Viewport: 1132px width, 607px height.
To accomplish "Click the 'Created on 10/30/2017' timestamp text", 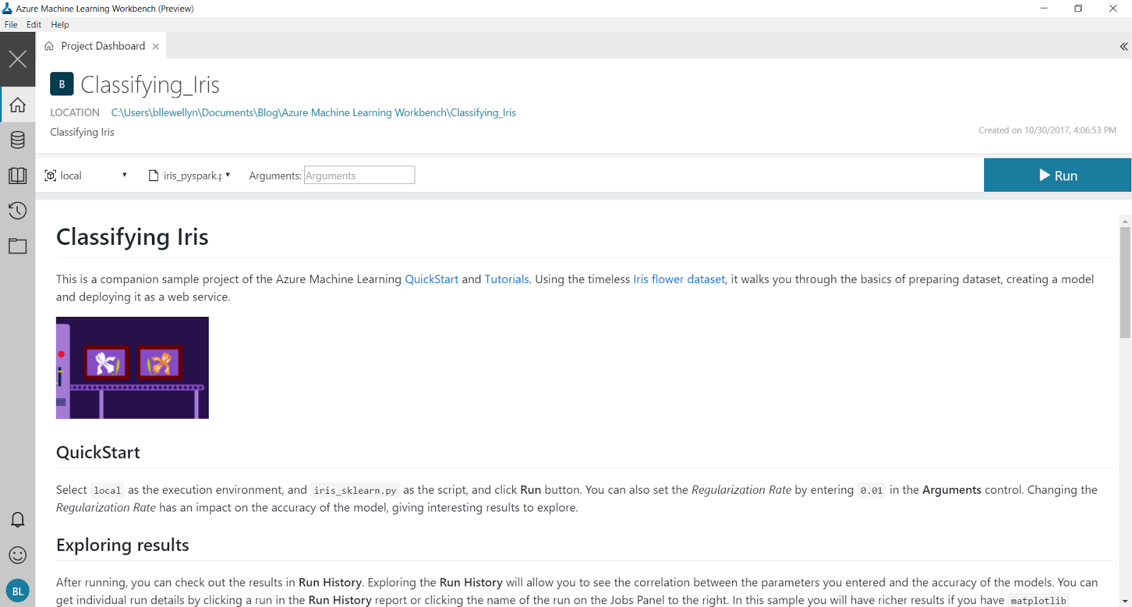I will click(x=1047, y=130).
